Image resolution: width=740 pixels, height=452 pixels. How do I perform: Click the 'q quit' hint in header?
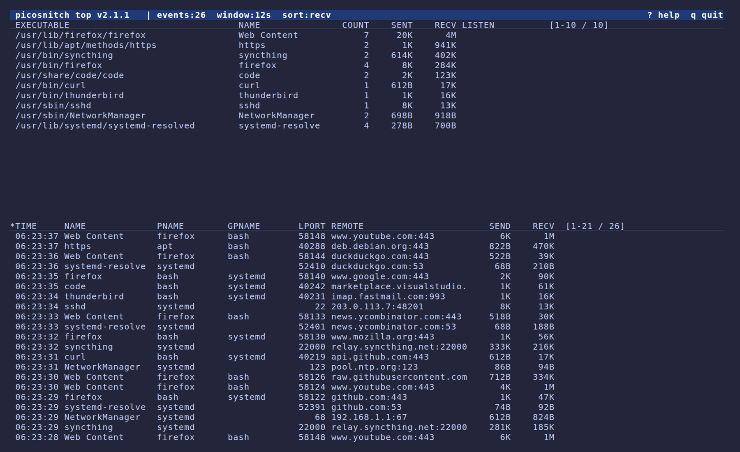pos(707,15)
